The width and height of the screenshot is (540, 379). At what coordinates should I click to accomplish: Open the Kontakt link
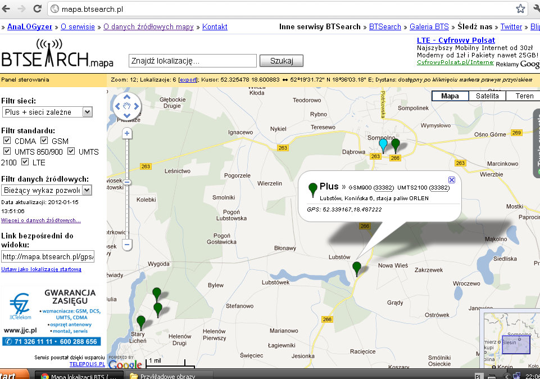tap(215, 26)
